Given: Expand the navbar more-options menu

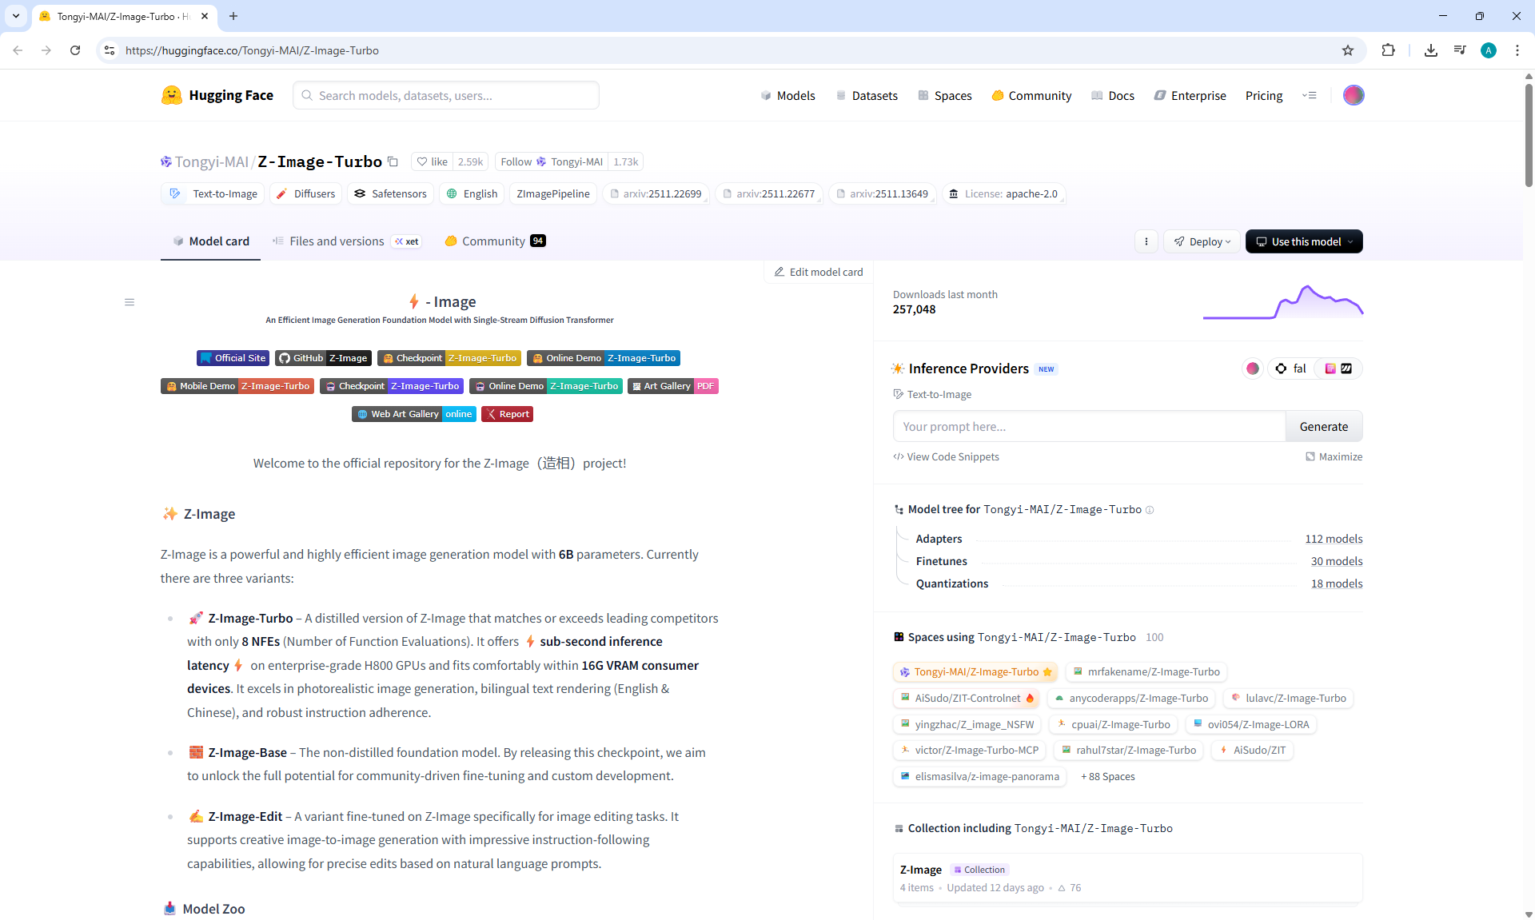Looking at the screenshot, I should [x=1309, y=95].
